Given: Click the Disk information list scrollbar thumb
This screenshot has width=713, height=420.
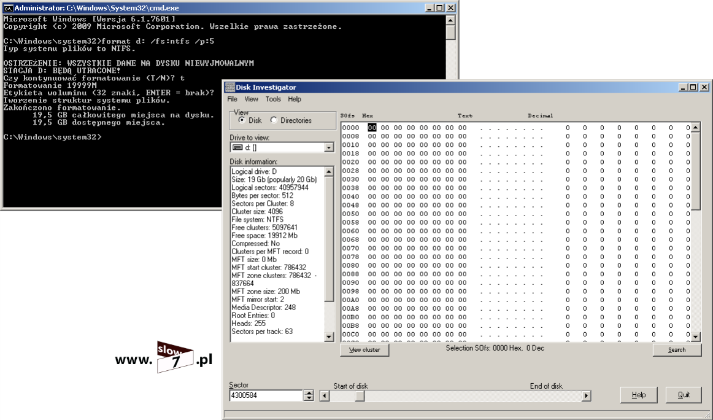Looking at the screenshot, I should [x=330, y=238].
